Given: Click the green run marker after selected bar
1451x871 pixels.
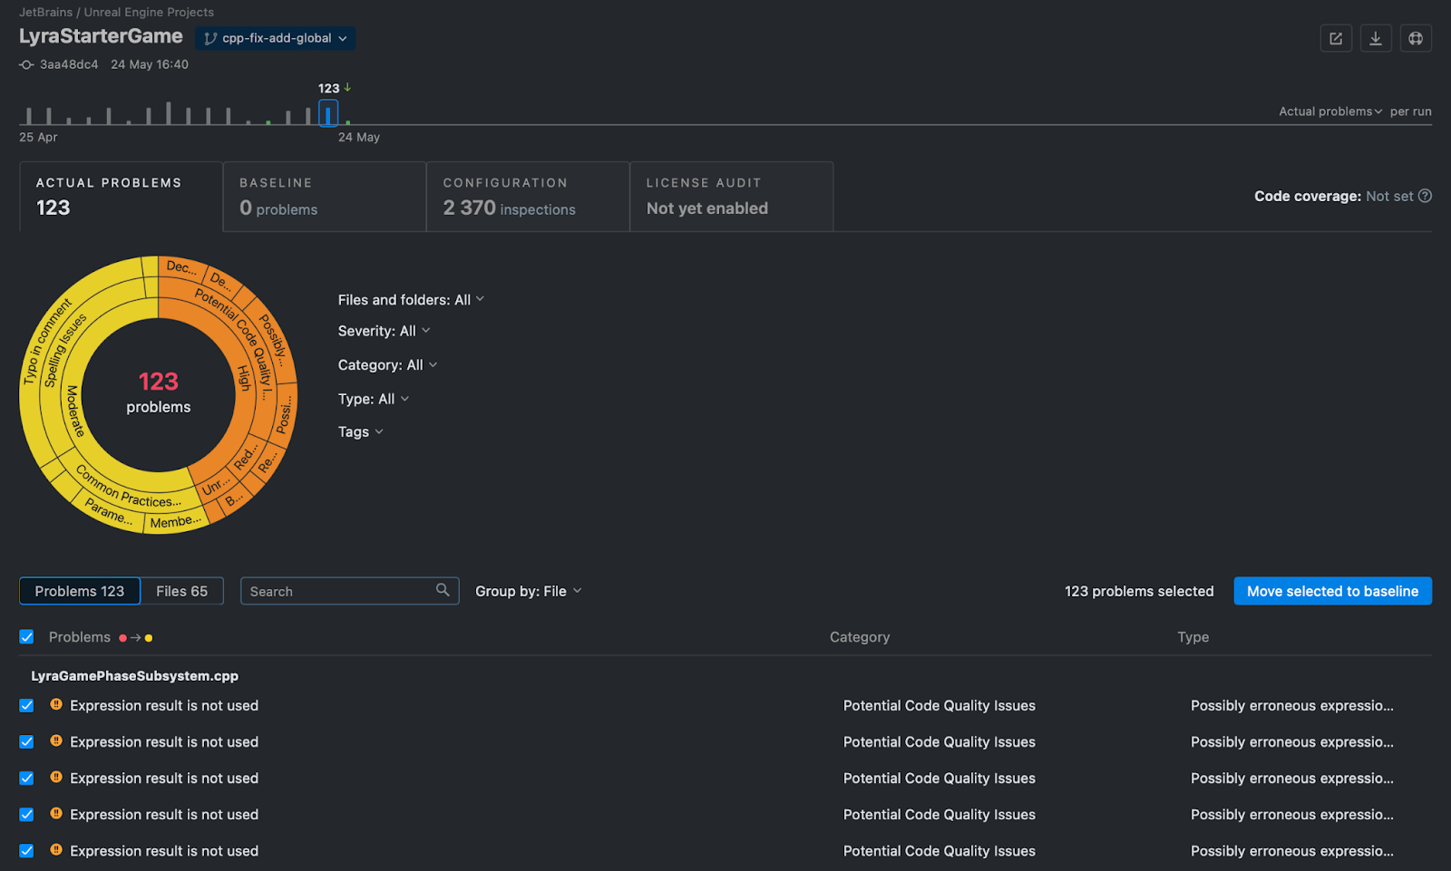Looking at the screenshot, I should pyautogui.click(x=347, y=121).
